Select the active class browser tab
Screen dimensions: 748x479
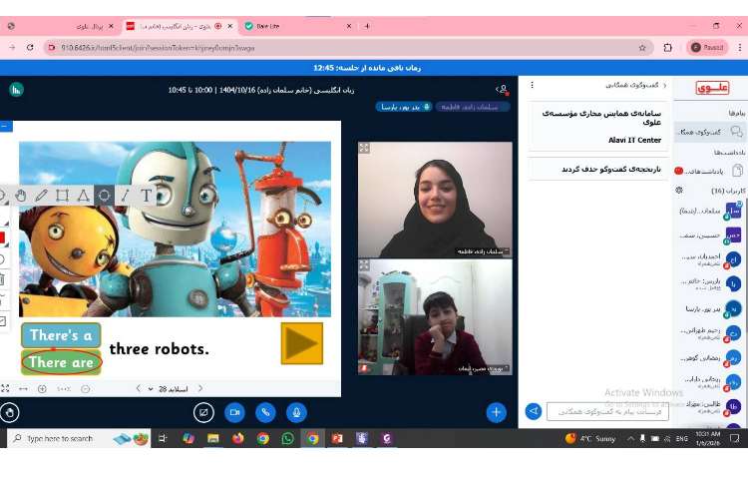coord(181,26)
